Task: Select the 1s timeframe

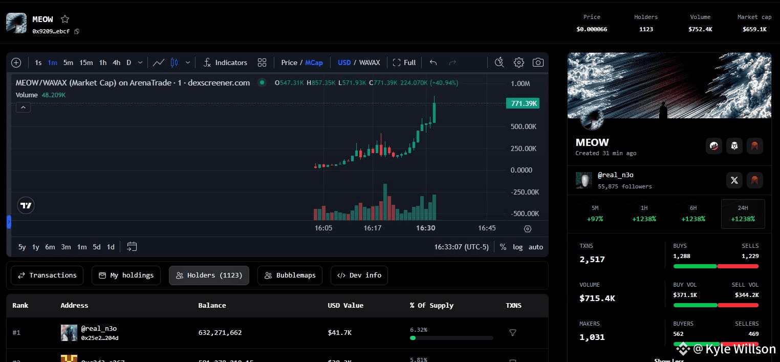Action: click(38, 62)
